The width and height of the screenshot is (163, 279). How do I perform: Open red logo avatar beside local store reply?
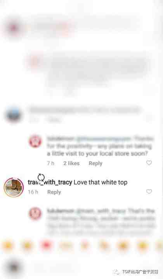35,141
